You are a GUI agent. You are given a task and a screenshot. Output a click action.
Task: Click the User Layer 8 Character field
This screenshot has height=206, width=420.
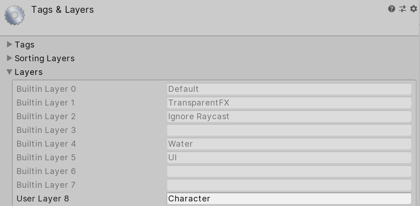289,199
